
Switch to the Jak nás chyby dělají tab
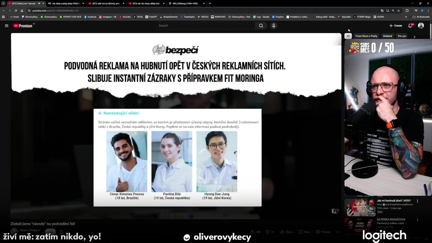(x=146, y=3)
